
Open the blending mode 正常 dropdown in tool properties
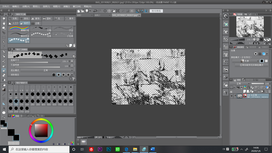[47, 70]
